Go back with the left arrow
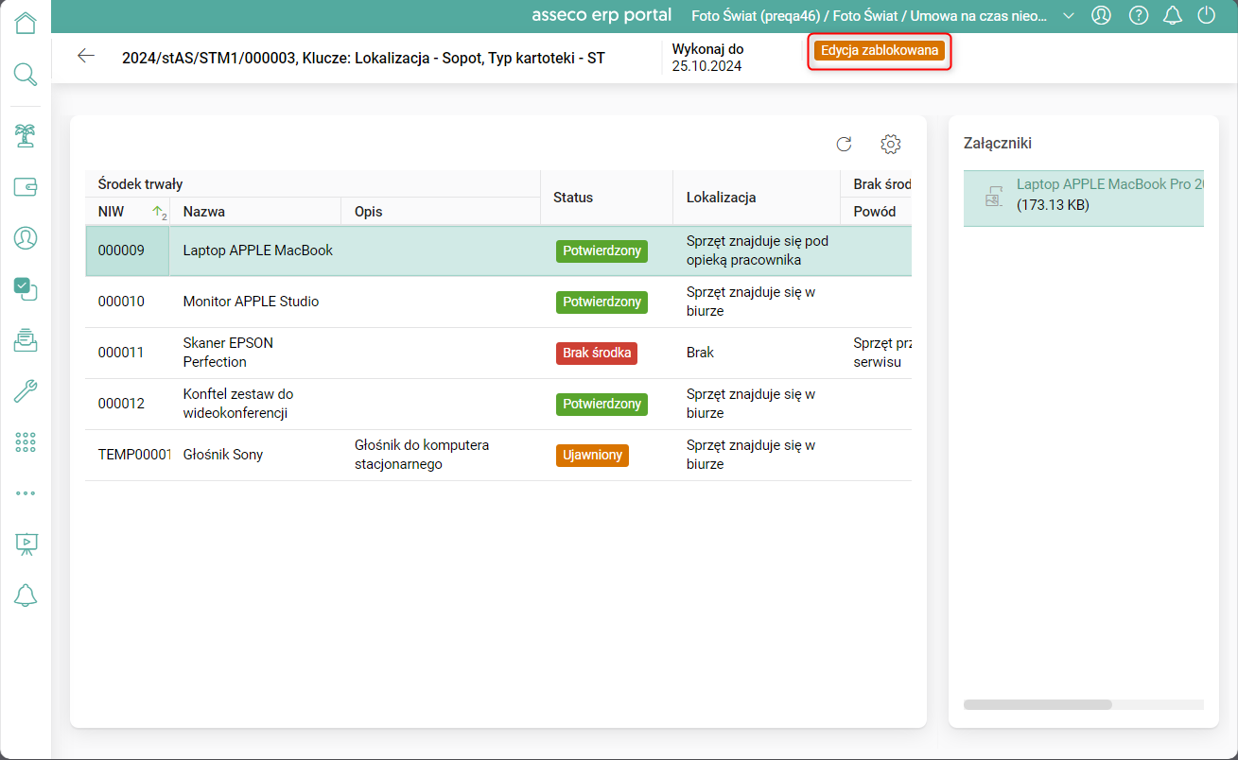Image resolution: width=1238 pixels, height=760 pixels. tap(86, 56)
